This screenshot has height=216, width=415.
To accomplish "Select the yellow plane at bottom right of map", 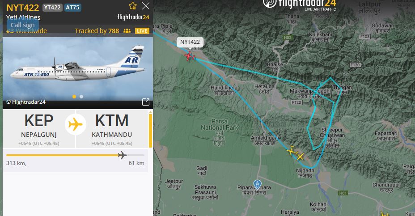I will [x=384, y=214].
